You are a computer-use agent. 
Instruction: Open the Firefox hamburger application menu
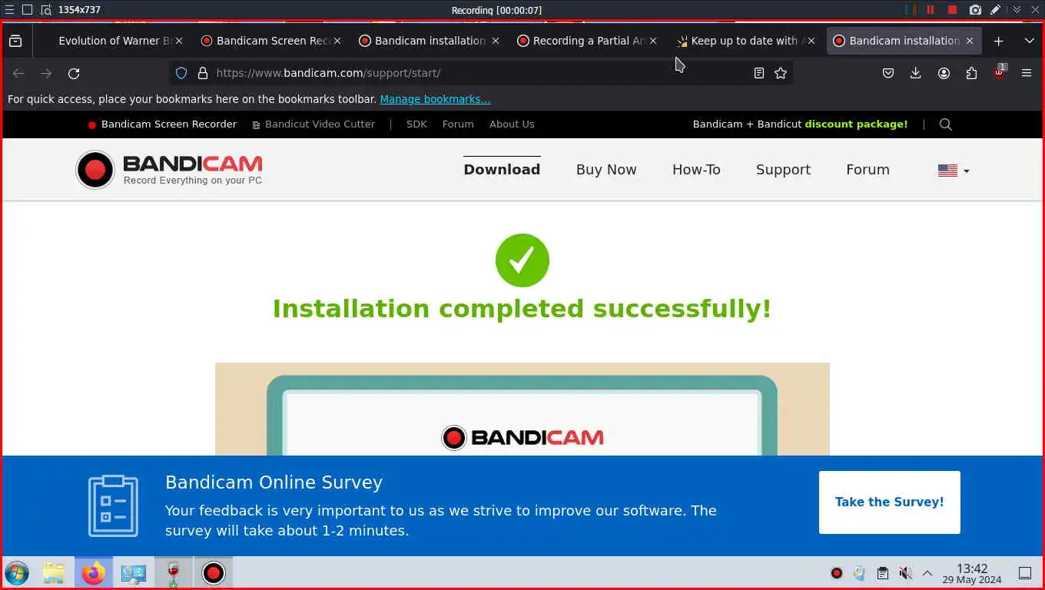1027,73
